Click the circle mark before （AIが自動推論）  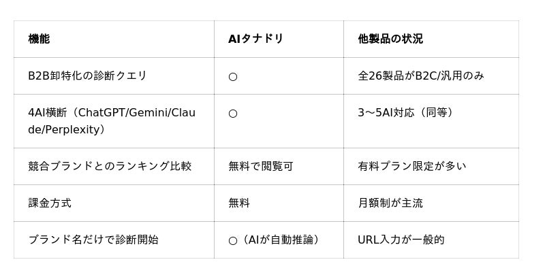(233, 240)
